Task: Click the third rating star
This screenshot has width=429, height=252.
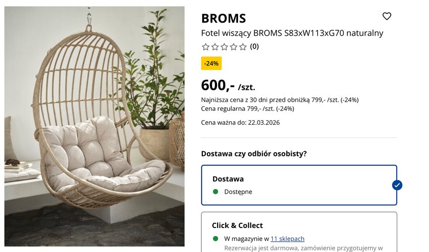Action: point(224,47)
